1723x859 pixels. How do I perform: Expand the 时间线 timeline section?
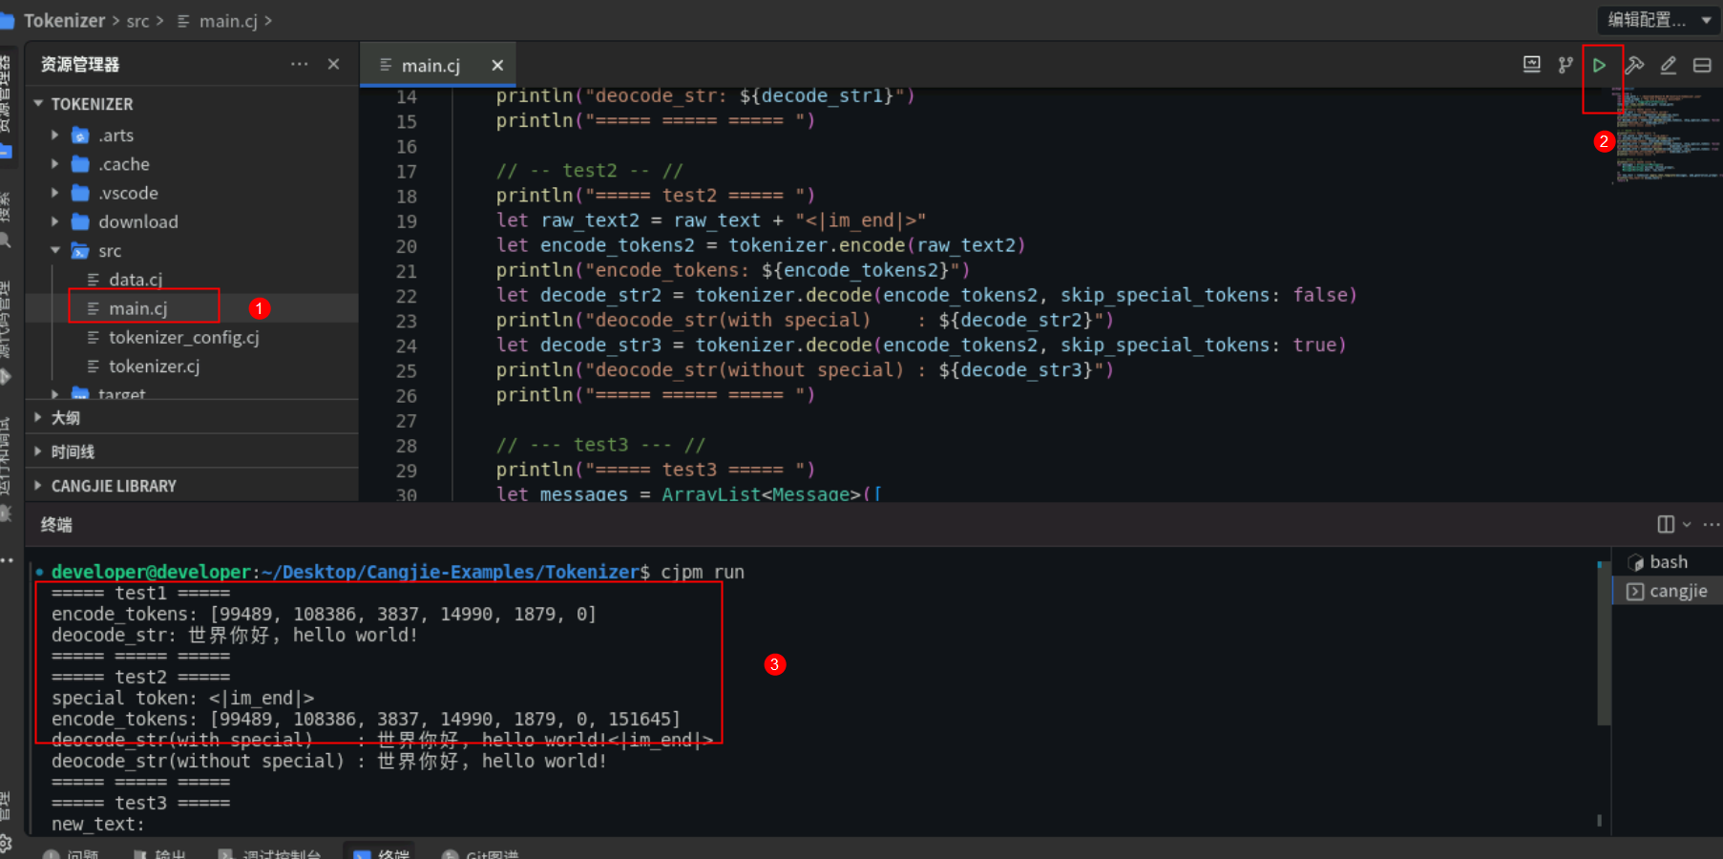191,451
